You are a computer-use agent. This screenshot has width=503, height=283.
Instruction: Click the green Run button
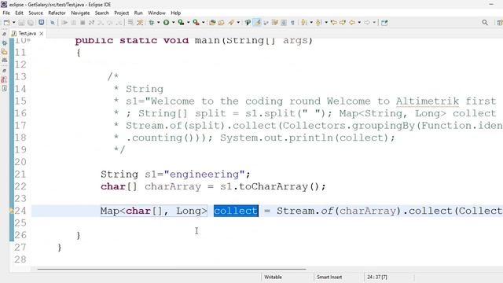[166, 23]
